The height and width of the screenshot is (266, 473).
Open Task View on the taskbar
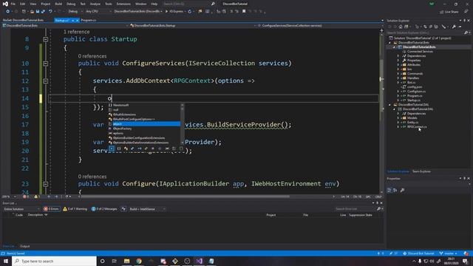[115, 261]
